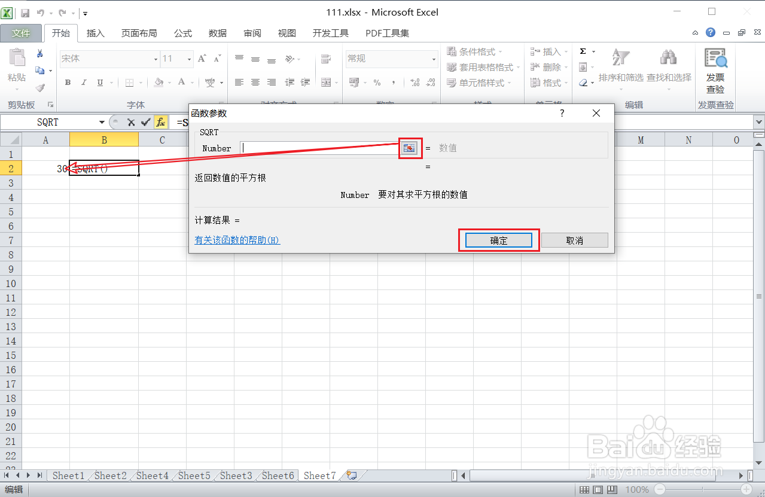Toggle Bold formatting
The image size is (765, 497).
pos(68,83)
